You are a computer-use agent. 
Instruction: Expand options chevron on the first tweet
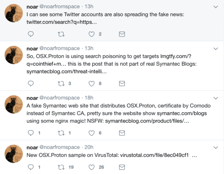coord(215,7)
